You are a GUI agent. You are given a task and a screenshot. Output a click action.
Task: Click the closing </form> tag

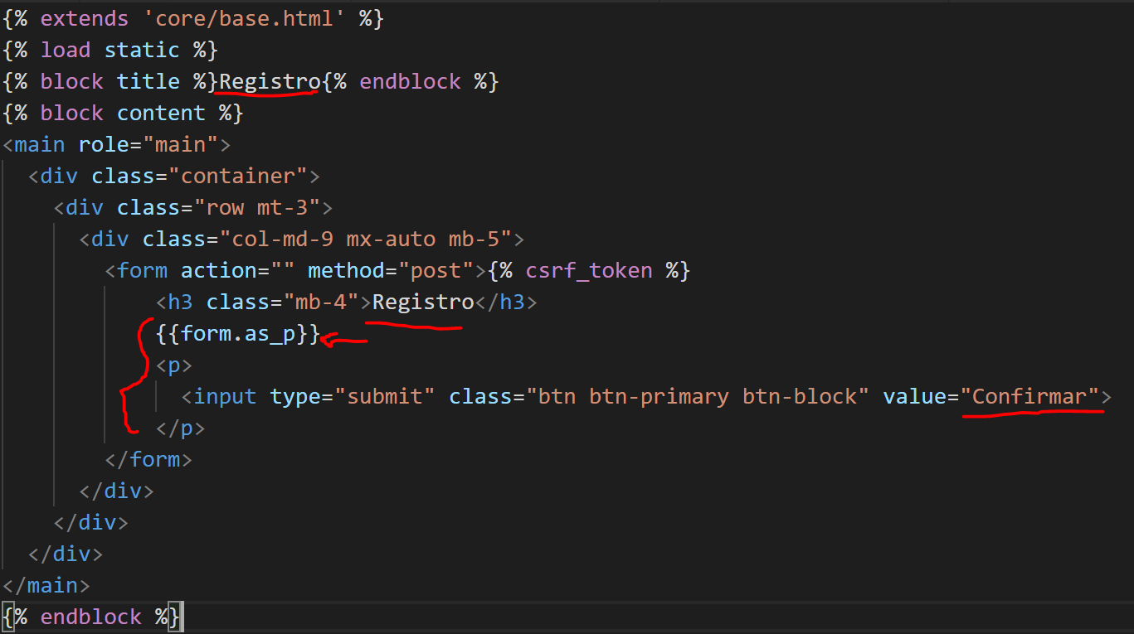point(148,459)
